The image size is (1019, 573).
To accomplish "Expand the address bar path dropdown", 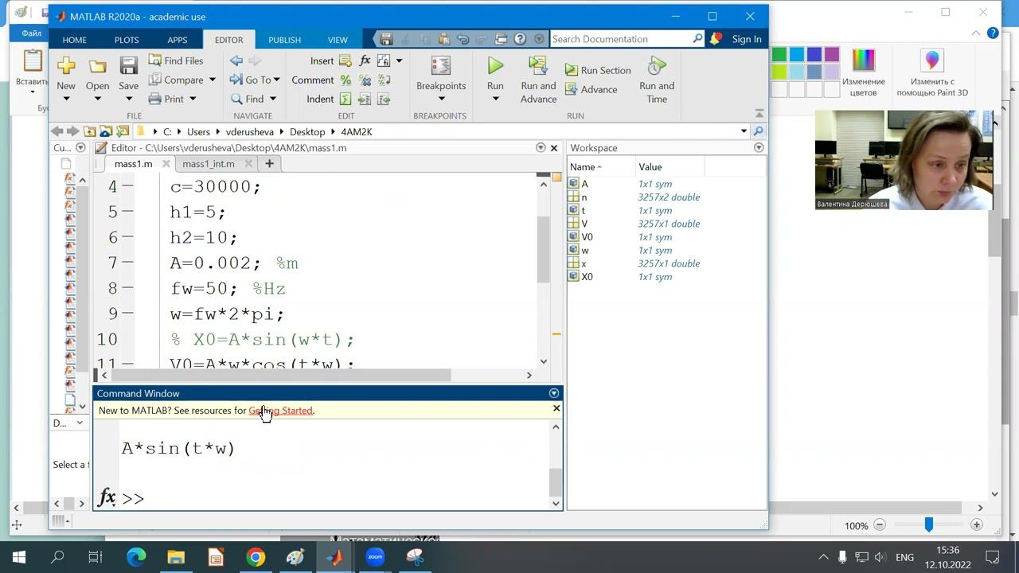I will (x=744, y=131).
